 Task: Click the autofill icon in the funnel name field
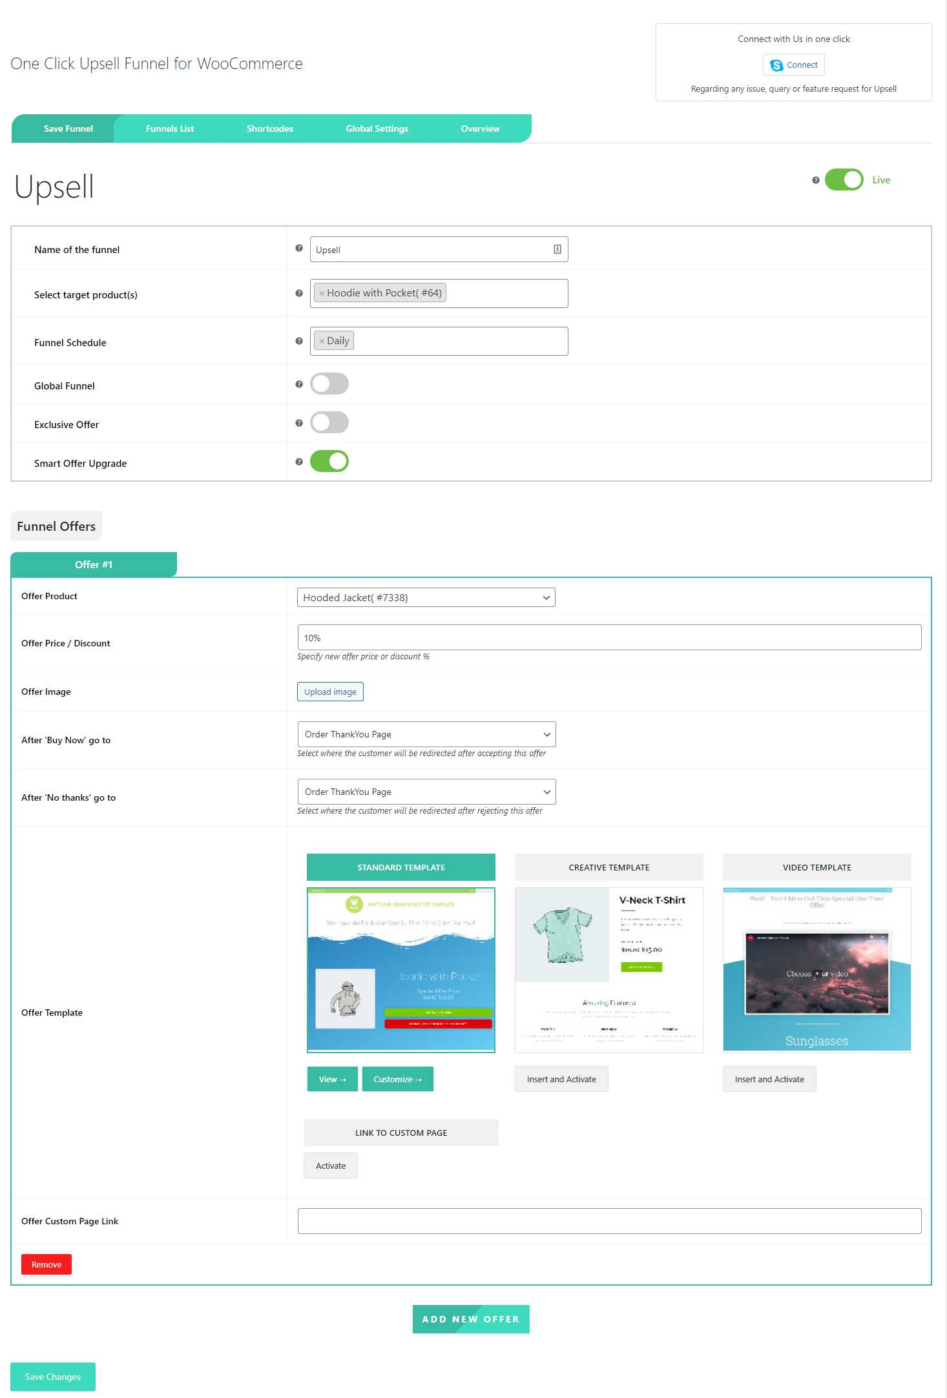tap(557, 249)
